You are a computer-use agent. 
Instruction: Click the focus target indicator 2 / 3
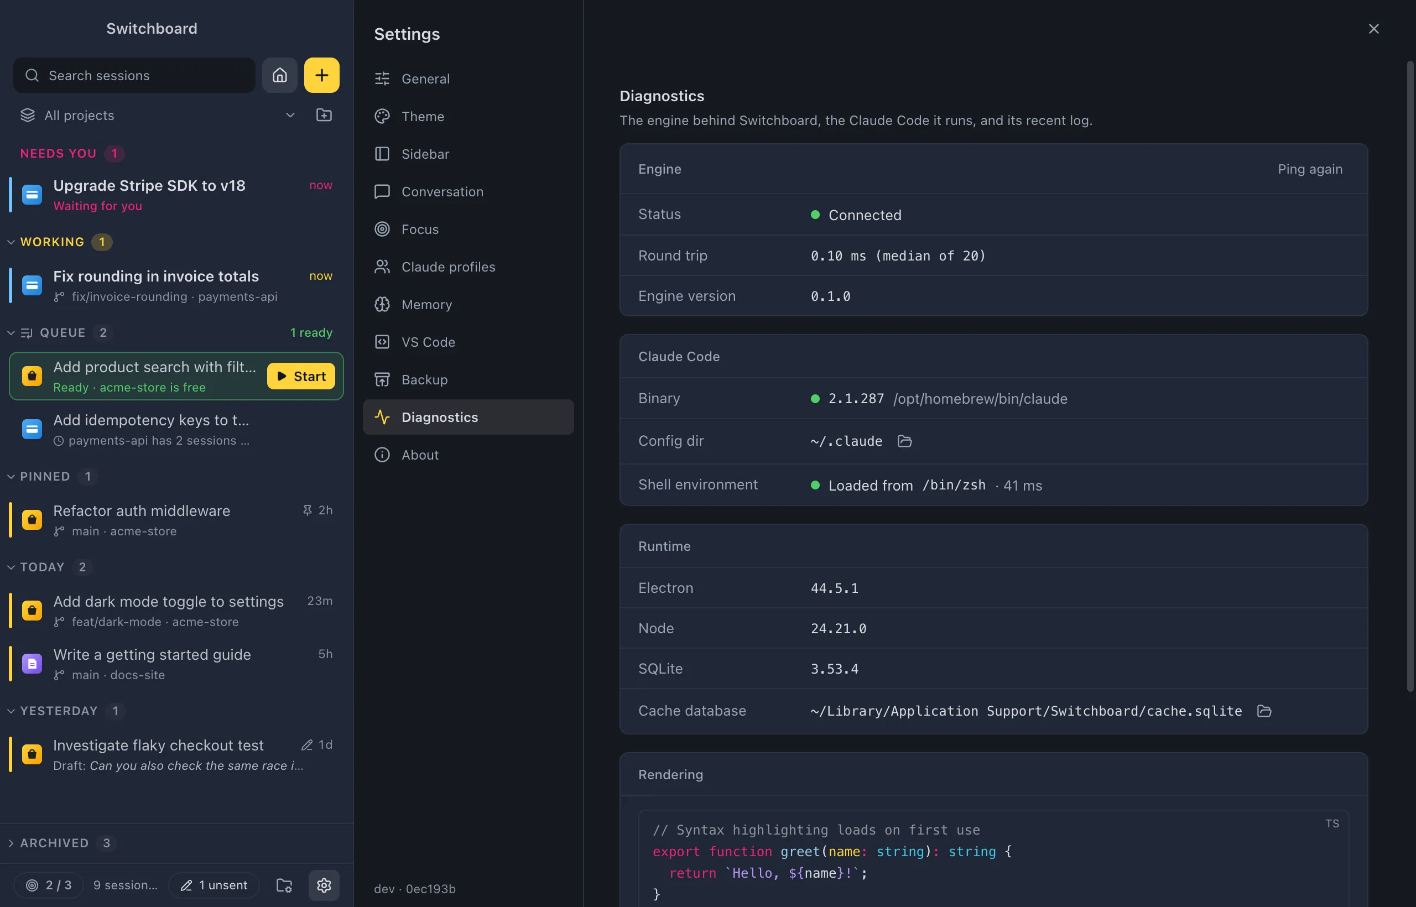click(49, 885)
